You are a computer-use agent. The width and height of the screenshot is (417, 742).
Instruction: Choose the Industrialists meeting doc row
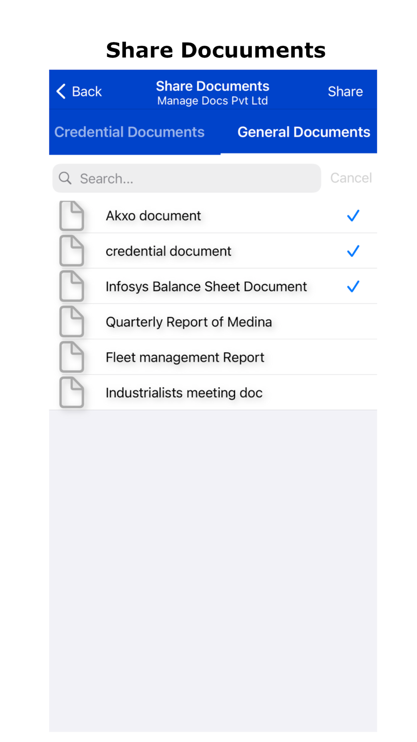(213, 393)
